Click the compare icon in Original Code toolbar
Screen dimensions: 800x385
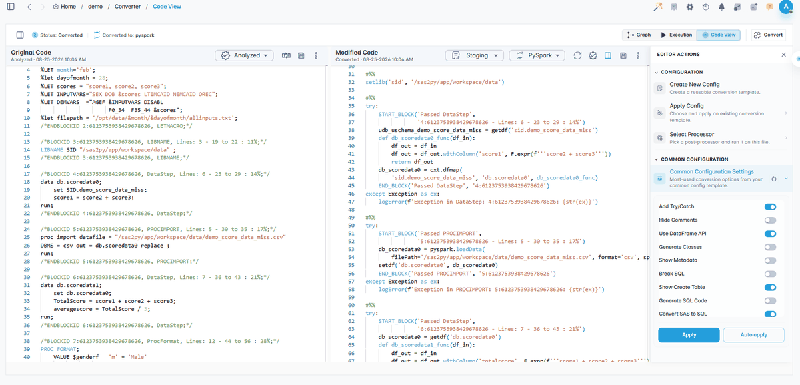pos(287,55)
